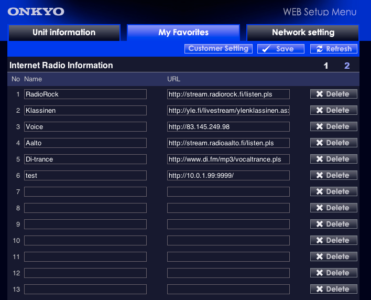Image resolution: width=371 pixels, height=300 pixels.
Task: Click the URL field for Klassinen
Action: [228, 111]
